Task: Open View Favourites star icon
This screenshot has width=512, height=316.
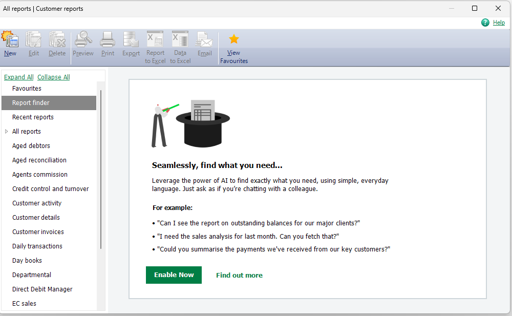Action: (234, 39)
